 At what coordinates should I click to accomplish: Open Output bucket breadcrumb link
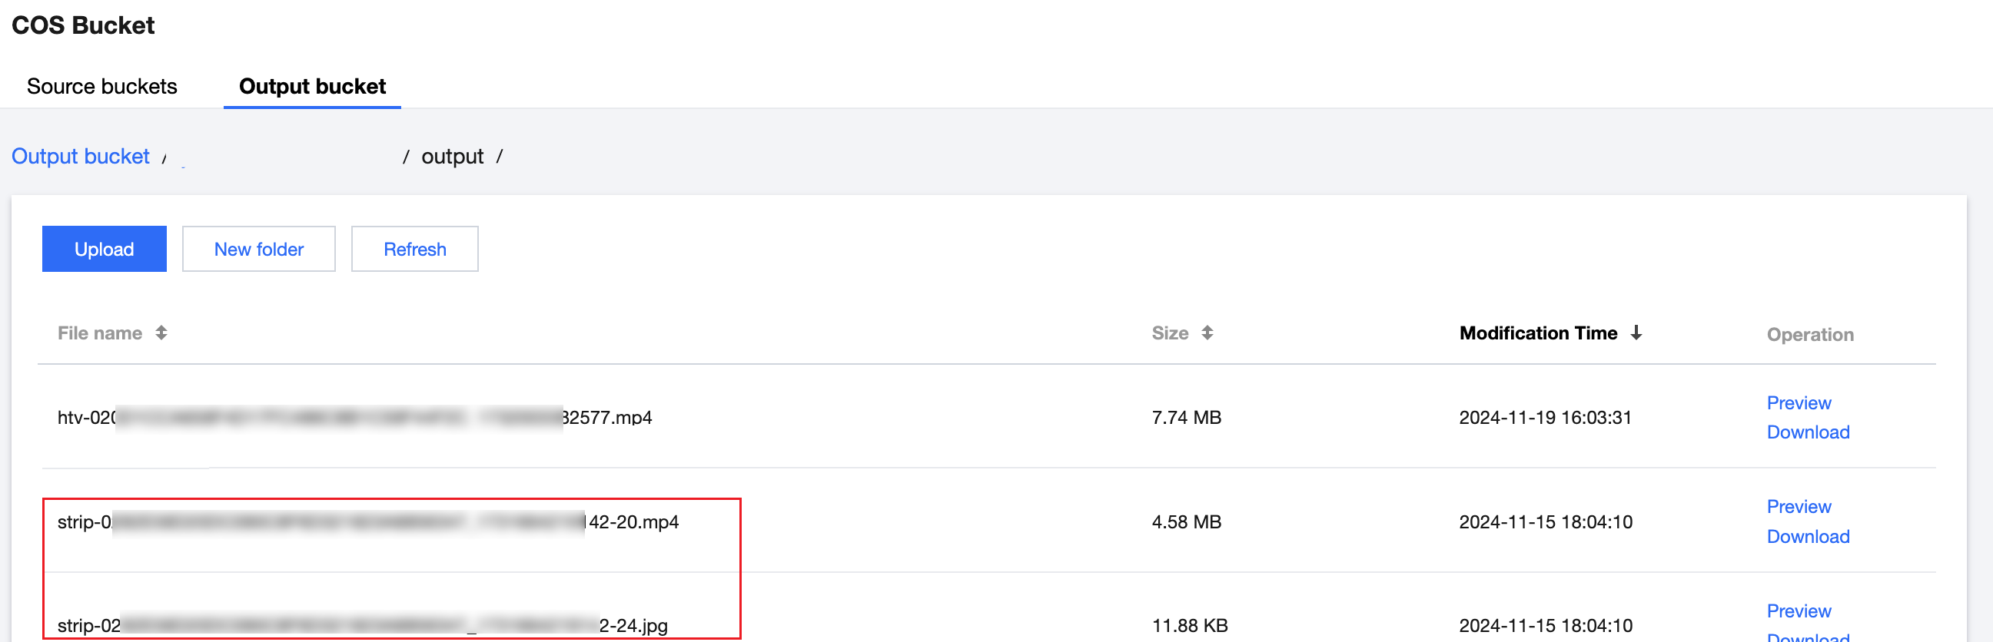[81, 156]
